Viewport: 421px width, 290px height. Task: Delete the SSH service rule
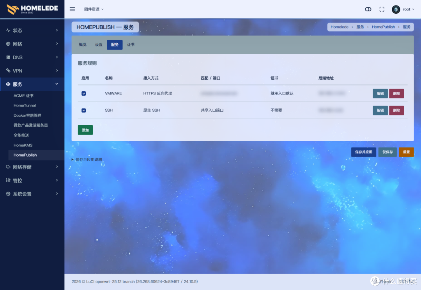[x=396, y=110]
